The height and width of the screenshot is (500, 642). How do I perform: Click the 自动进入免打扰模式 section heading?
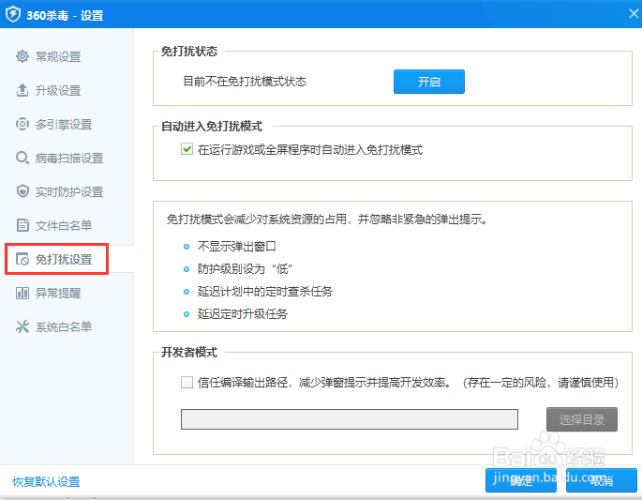[212, 127]
